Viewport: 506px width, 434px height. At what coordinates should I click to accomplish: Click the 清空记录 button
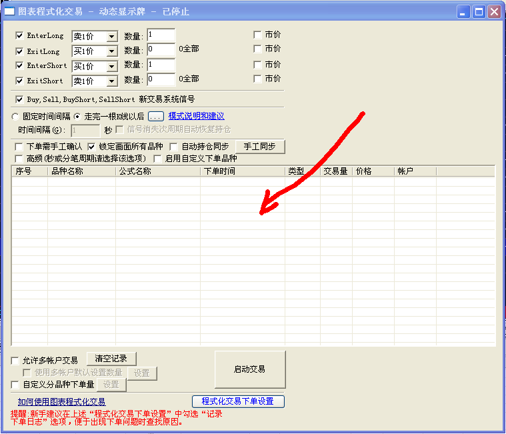111,359
